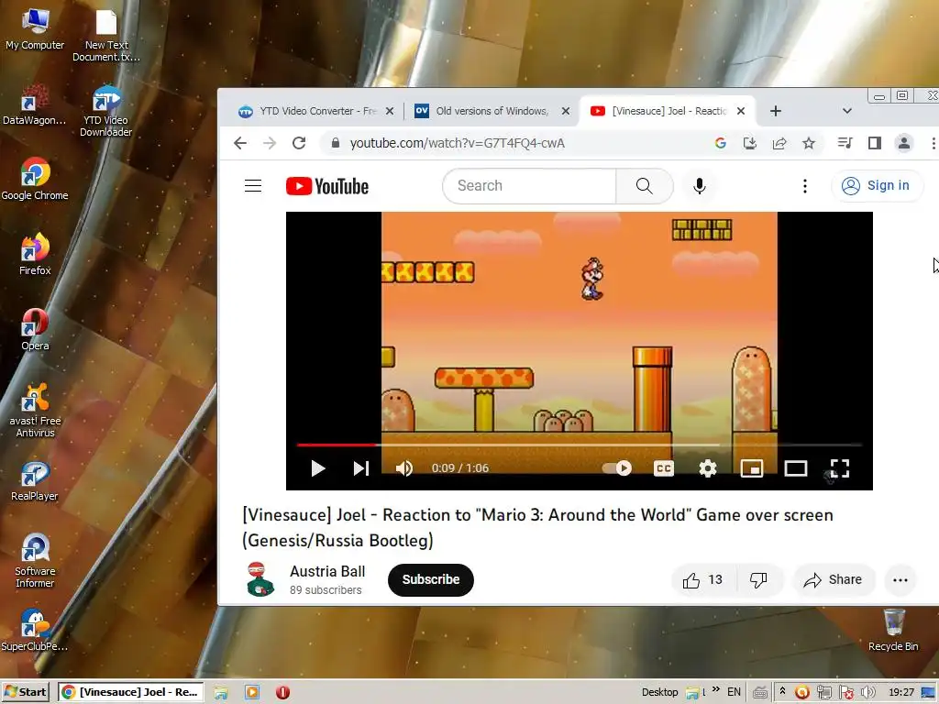Open DataWagon desktop shortcut
This screenshot has height=704, width=939.
coord(34,104)
